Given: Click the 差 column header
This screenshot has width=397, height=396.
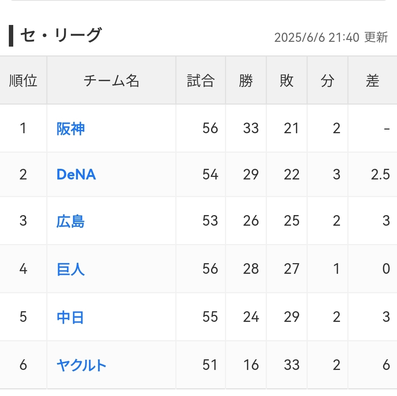Looking at the screenshot, I should click(x=372, y=81).
